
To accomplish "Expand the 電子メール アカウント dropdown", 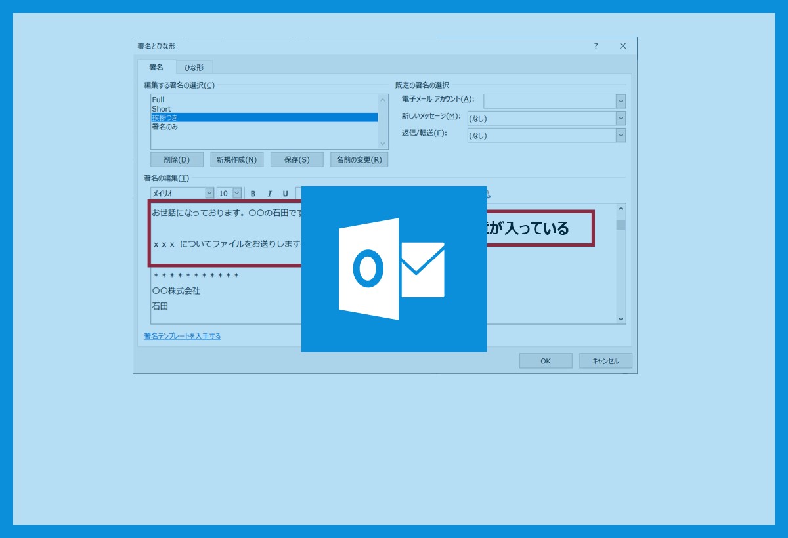I will click(x=621, y=101).
